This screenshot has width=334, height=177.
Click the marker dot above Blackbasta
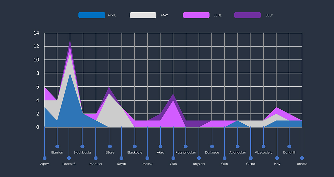coord(82,146)
